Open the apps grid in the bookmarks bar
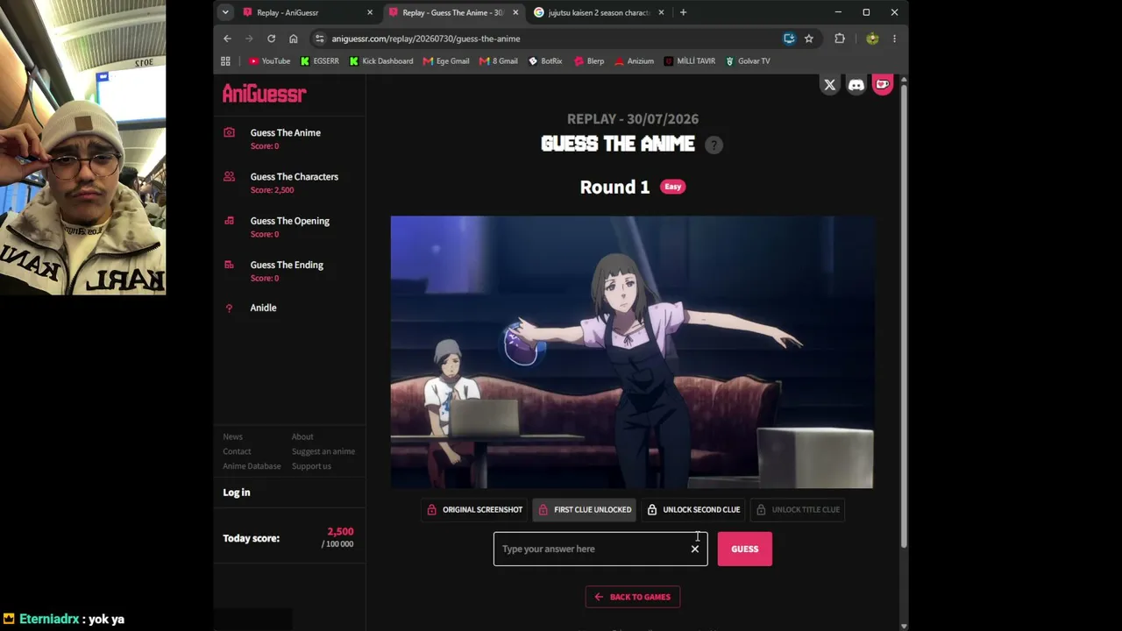Screen dimensions: 1122x631 point(225,61)
